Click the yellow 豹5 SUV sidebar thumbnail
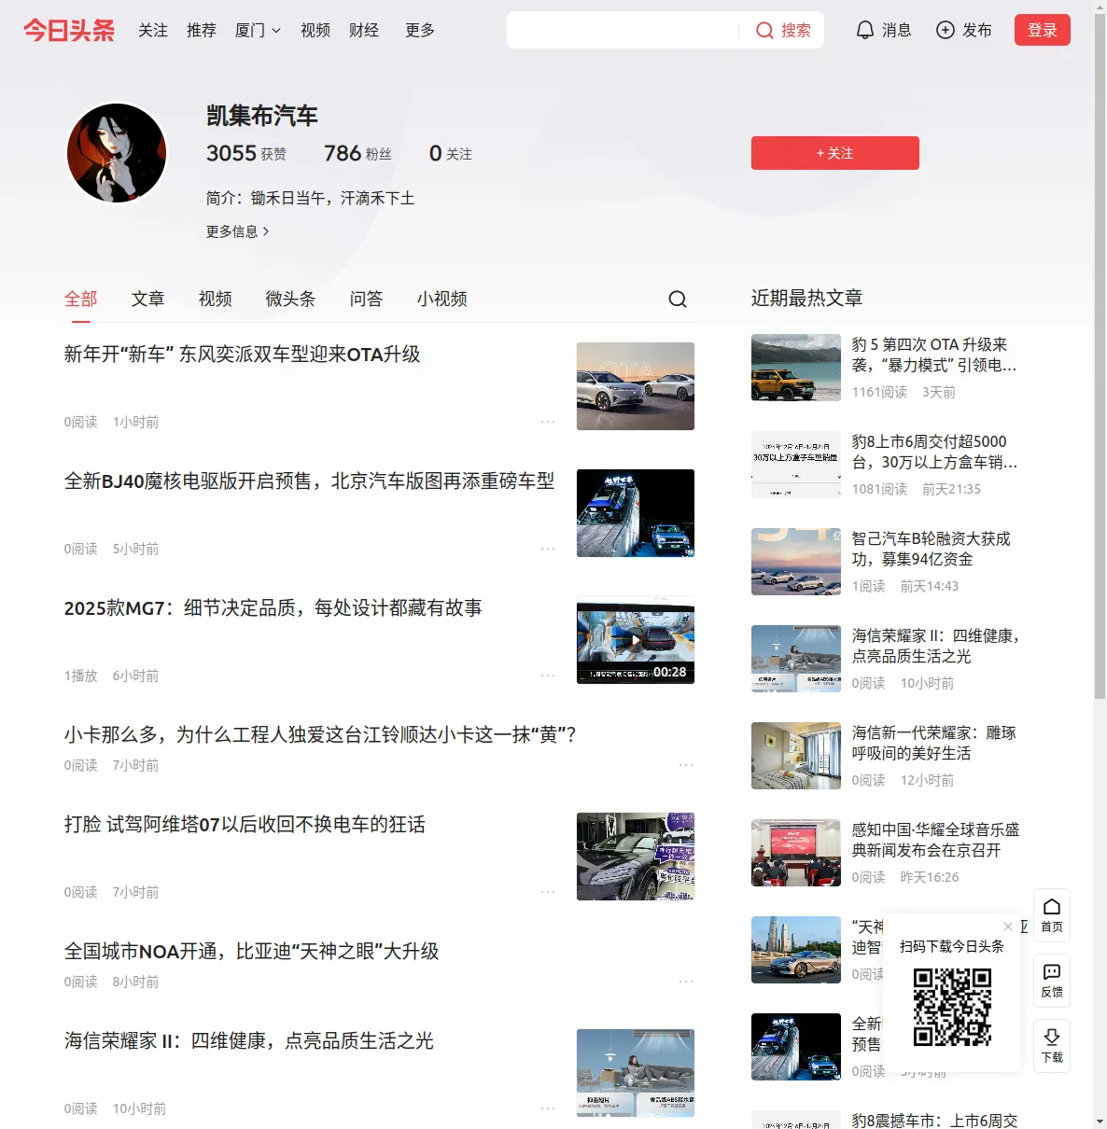The height and width of the screenshot is (1129, 1107). [x=796, y=368]
